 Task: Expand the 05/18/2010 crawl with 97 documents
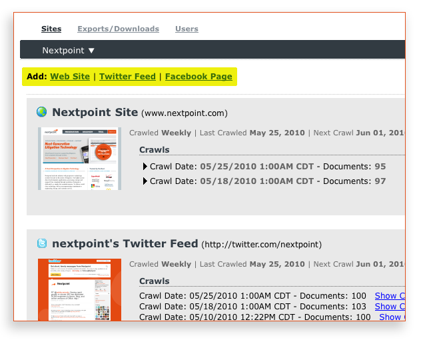tap(145, 181)
